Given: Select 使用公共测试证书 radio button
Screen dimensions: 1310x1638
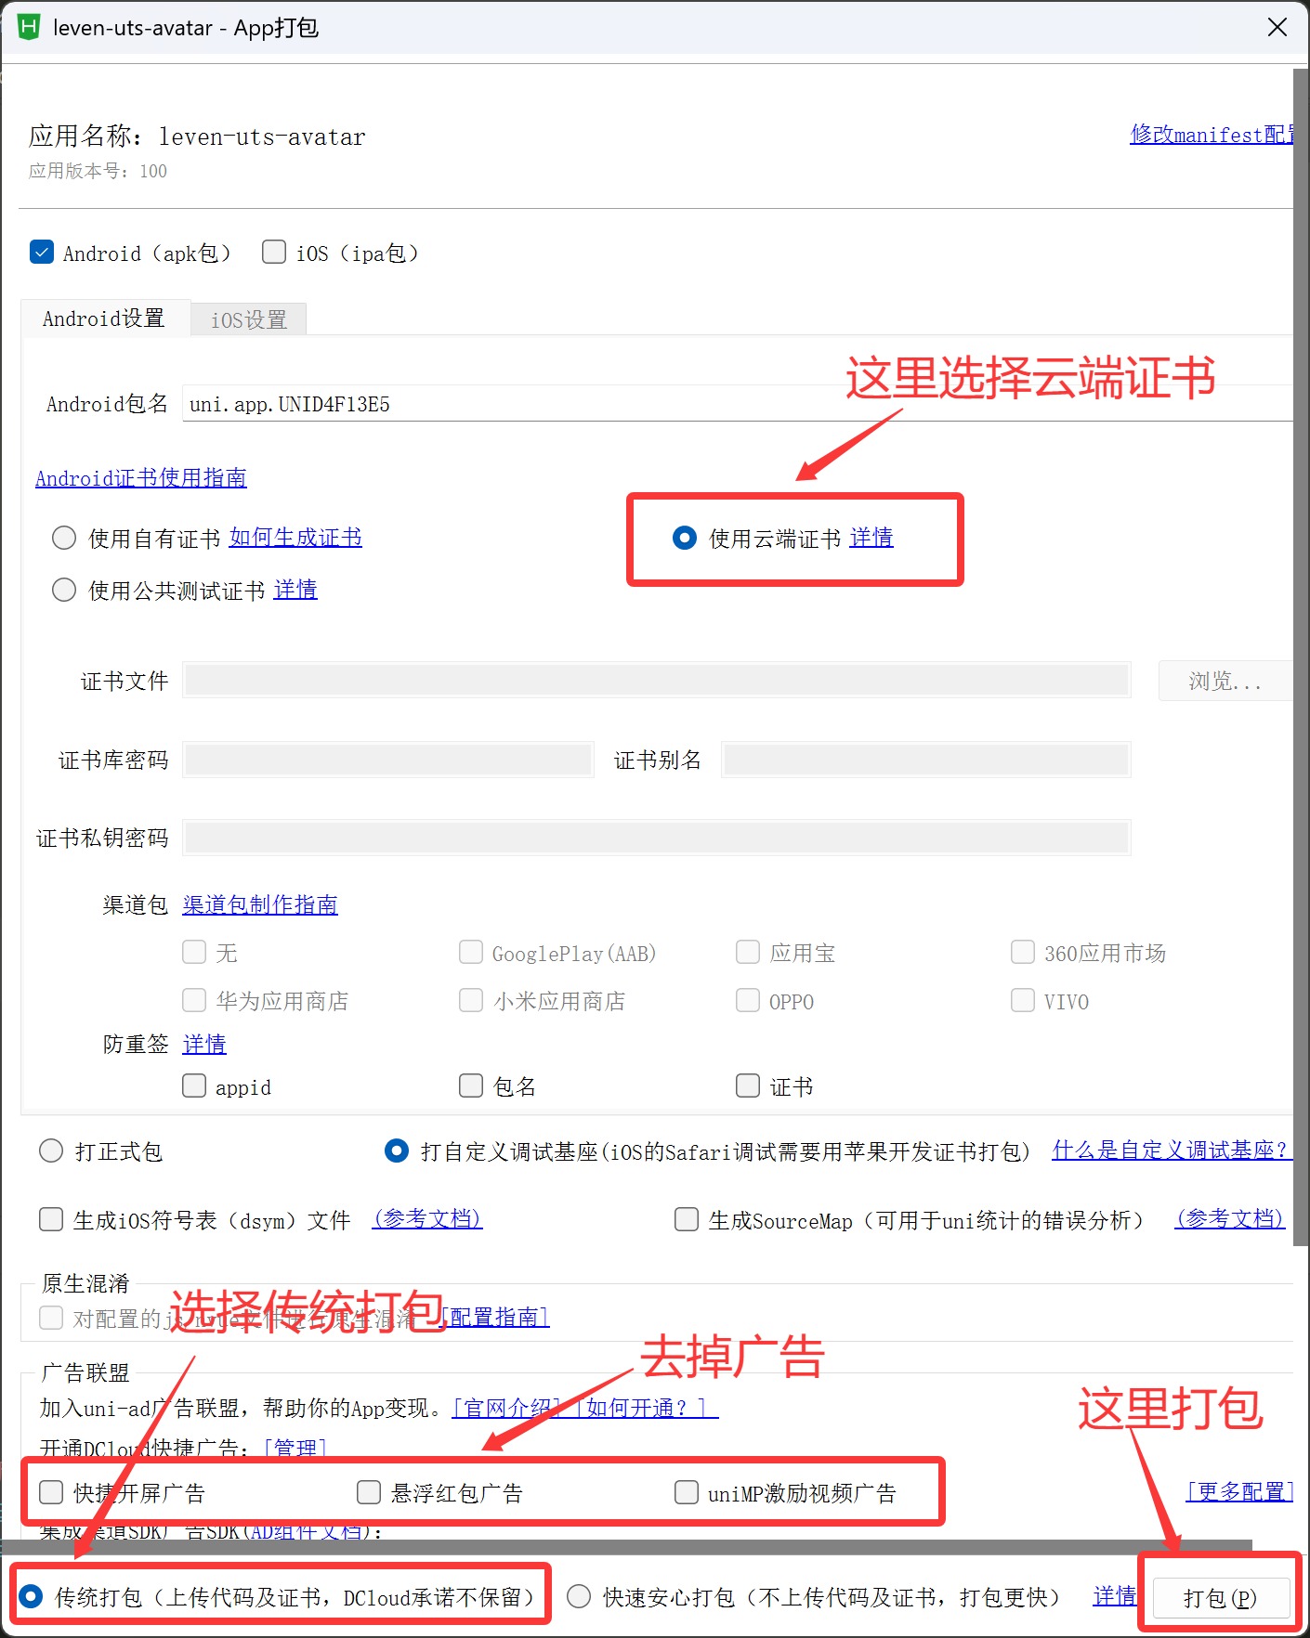Looking at the screenshot, I should [64, 590].
